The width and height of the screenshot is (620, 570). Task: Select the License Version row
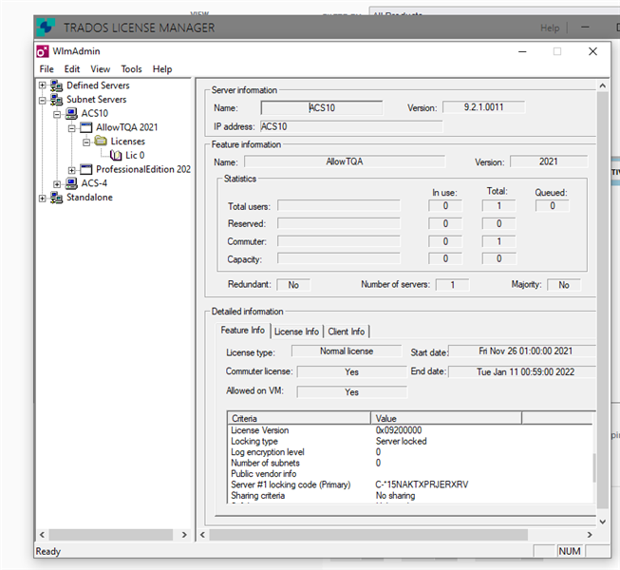coord(410,430)
